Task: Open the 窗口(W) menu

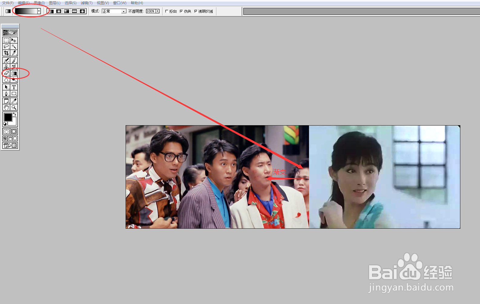Action: click(120, 3)
